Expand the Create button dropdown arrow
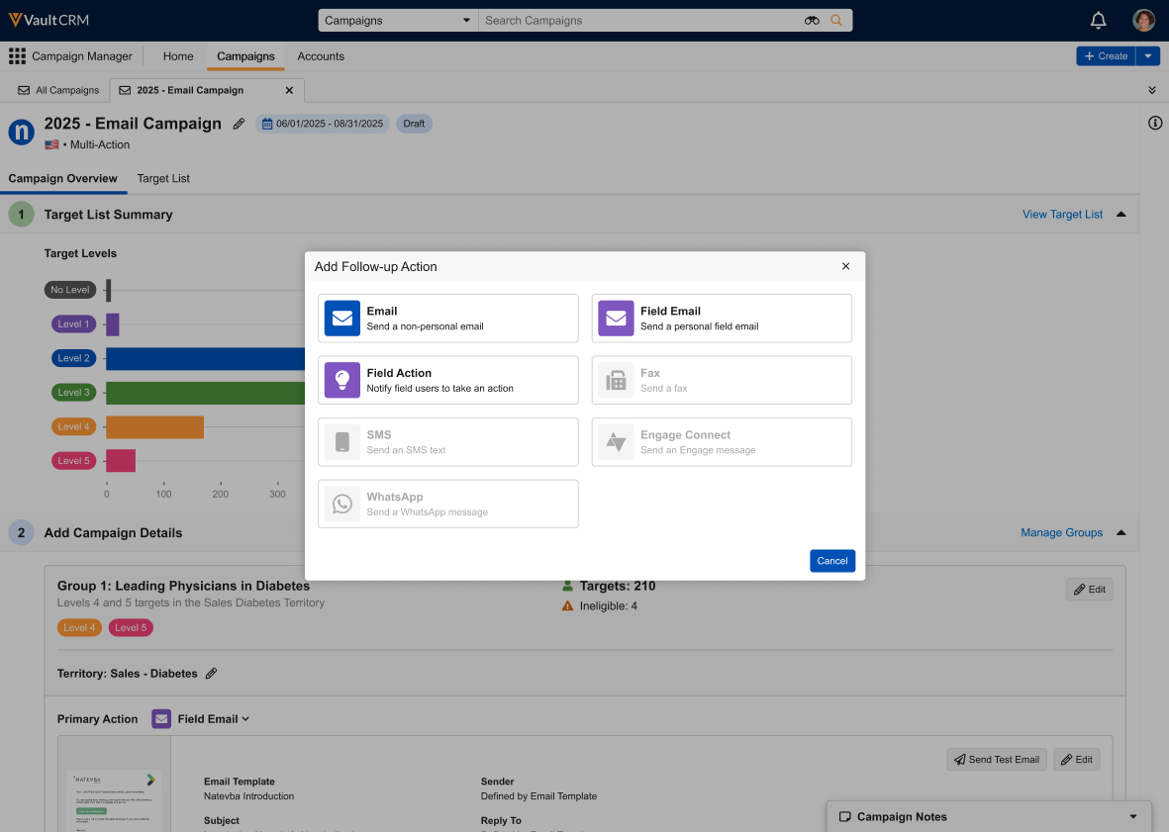 tap(1147, 56)
